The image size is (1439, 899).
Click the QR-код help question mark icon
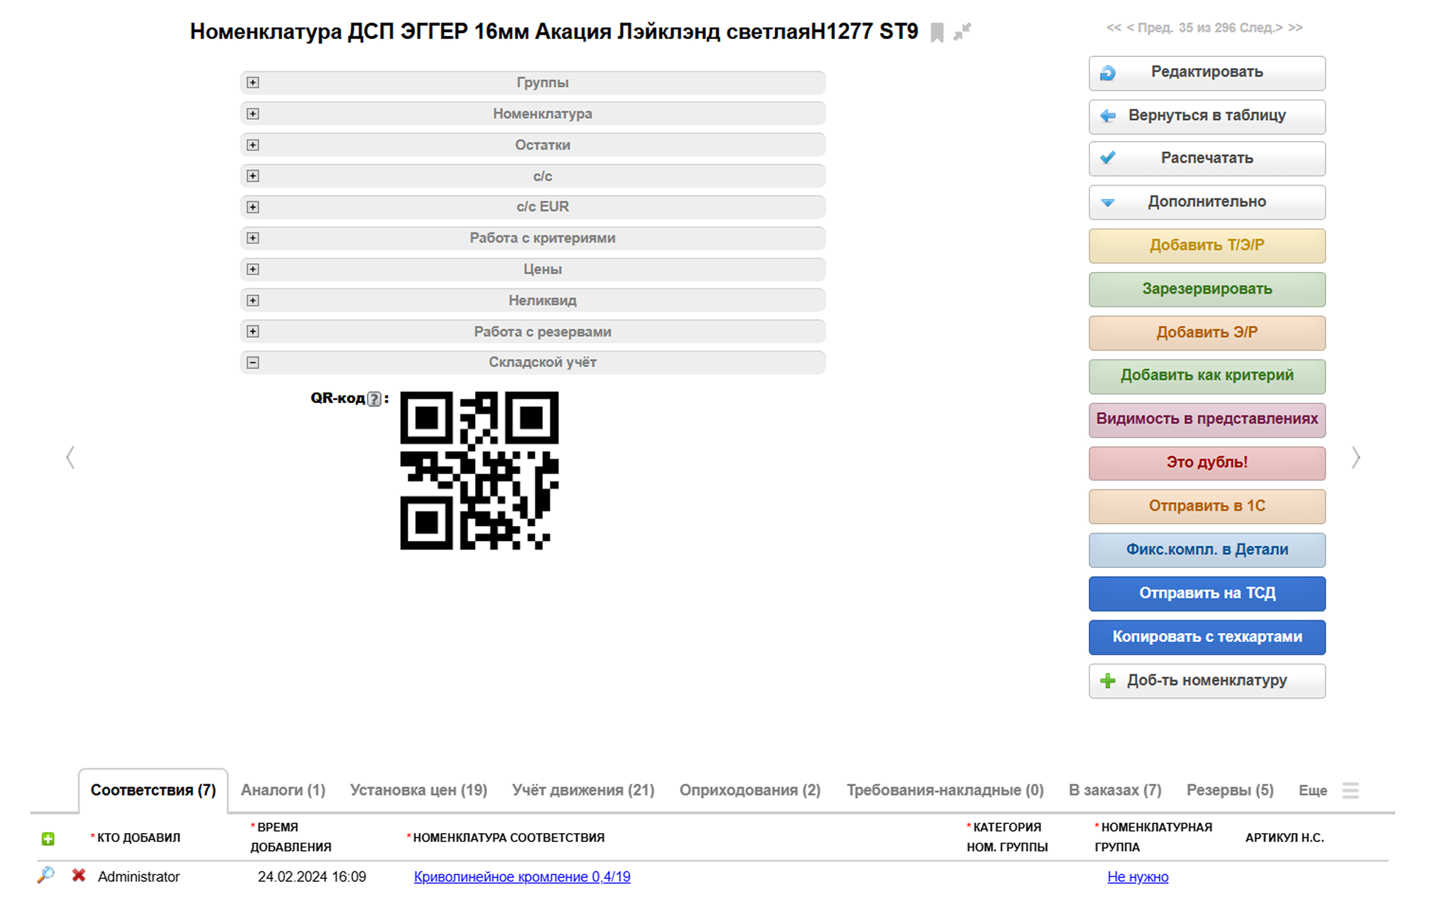[x=374, y=399]
